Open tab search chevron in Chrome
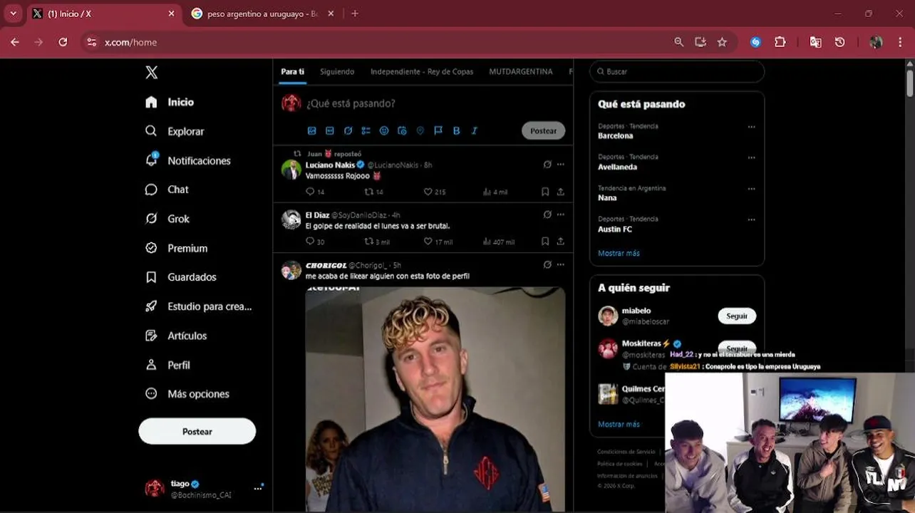The image size is (915, 513). tap(13, 14)
